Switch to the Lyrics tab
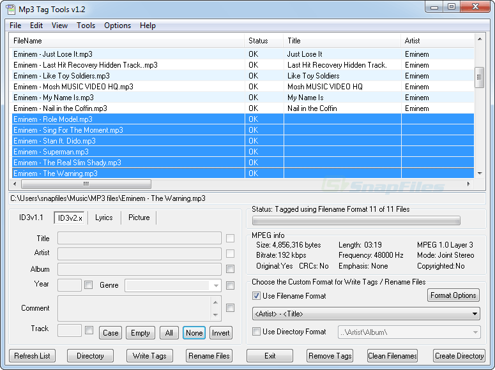The height and width of the screenshot is (370, 495). click(104, 218)
